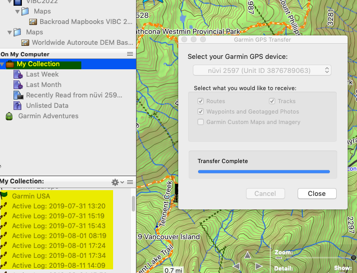
Task: Click track icon for Active Log 2019-07-31 15:19
Action: [4, 216]
